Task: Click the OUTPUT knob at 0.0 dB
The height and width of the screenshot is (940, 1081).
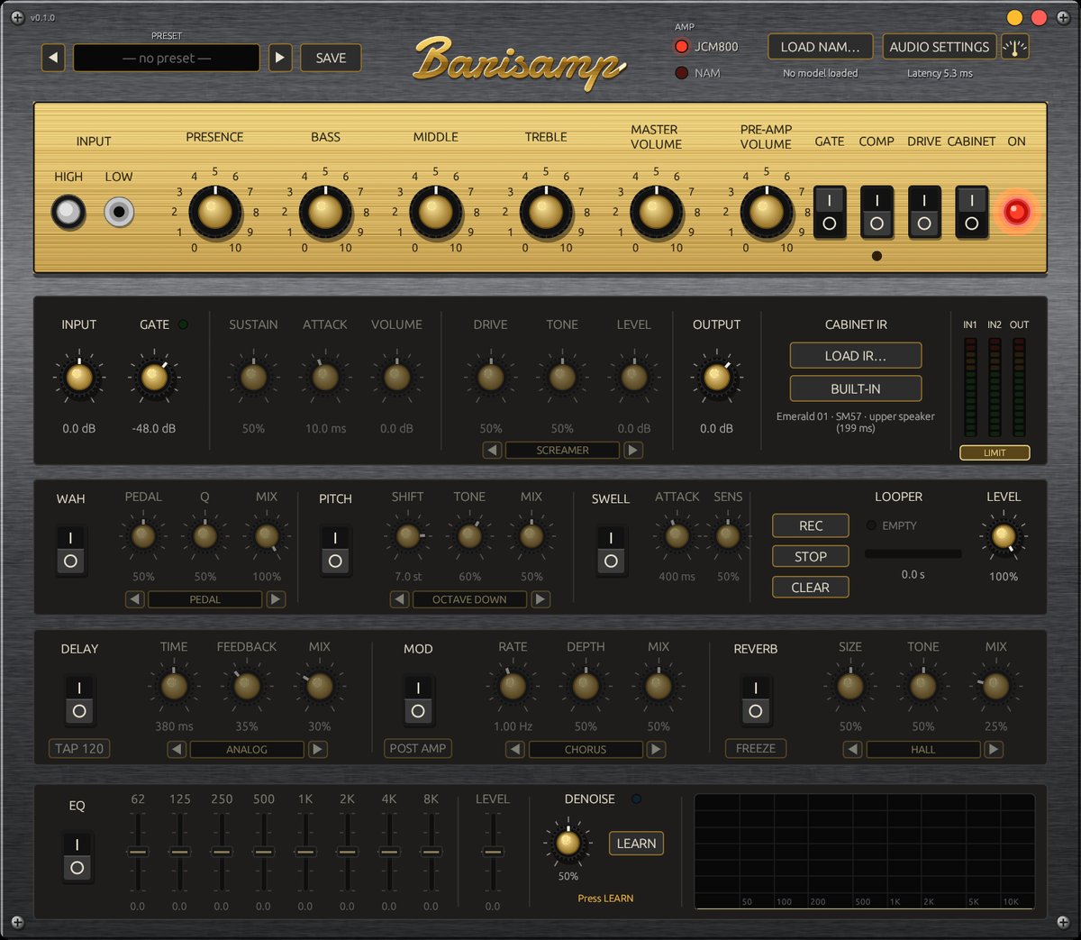Action: tap(716, 378)
